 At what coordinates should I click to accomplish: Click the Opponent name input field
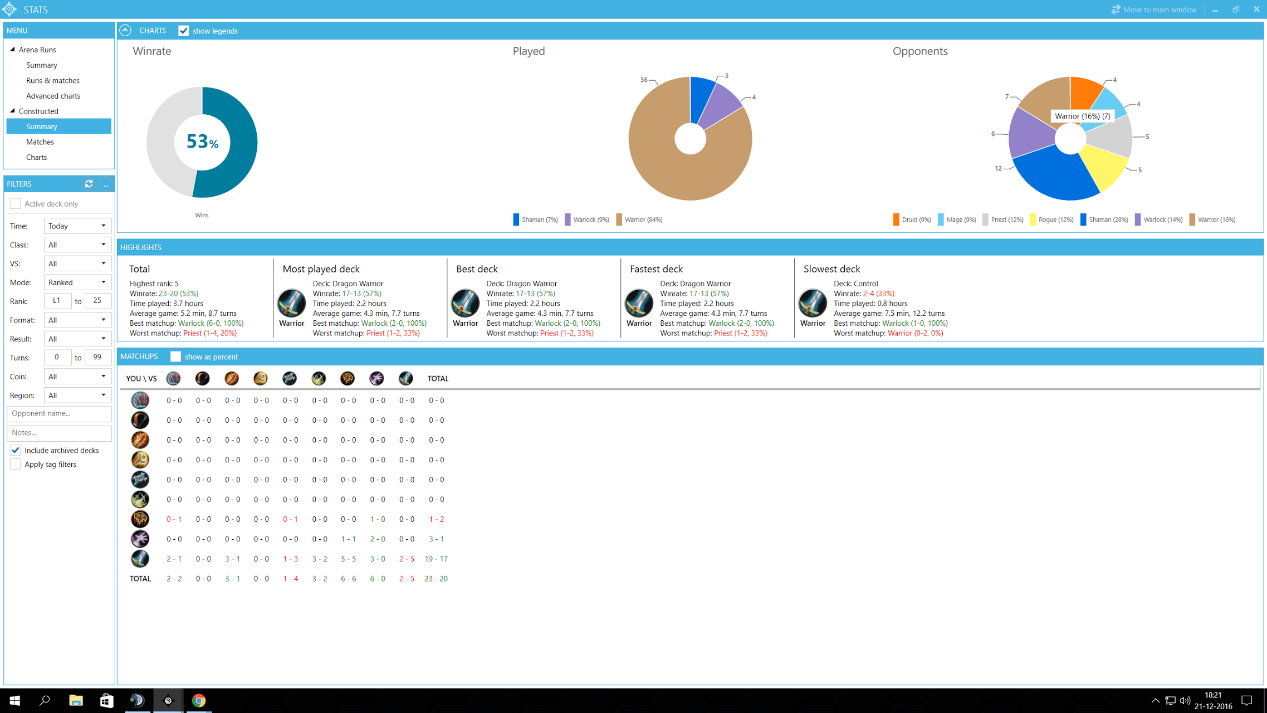point(59,413)
